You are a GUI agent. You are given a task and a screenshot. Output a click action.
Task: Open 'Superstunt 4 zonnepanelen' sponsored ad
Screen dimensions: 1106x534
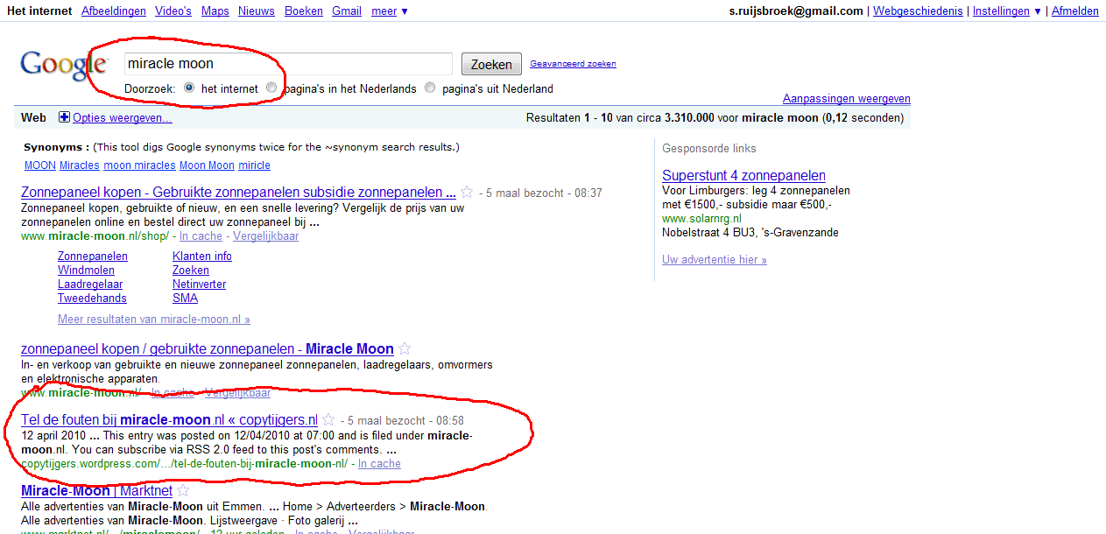744,176
